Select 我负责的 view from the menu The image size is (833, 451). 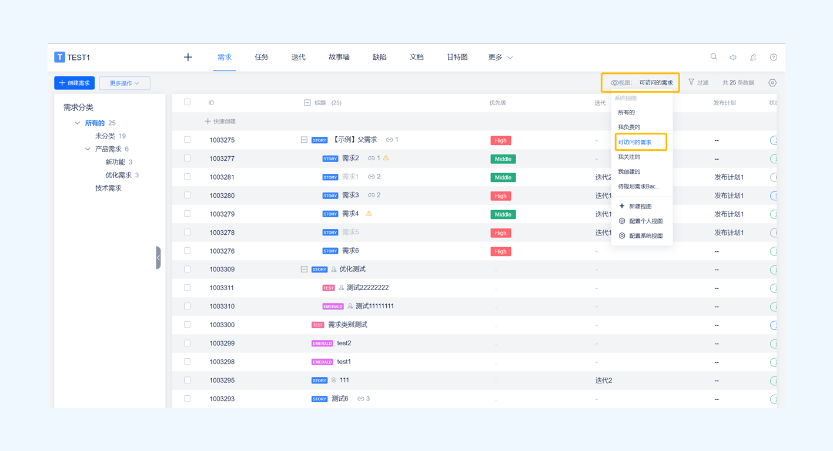[629, 127]
